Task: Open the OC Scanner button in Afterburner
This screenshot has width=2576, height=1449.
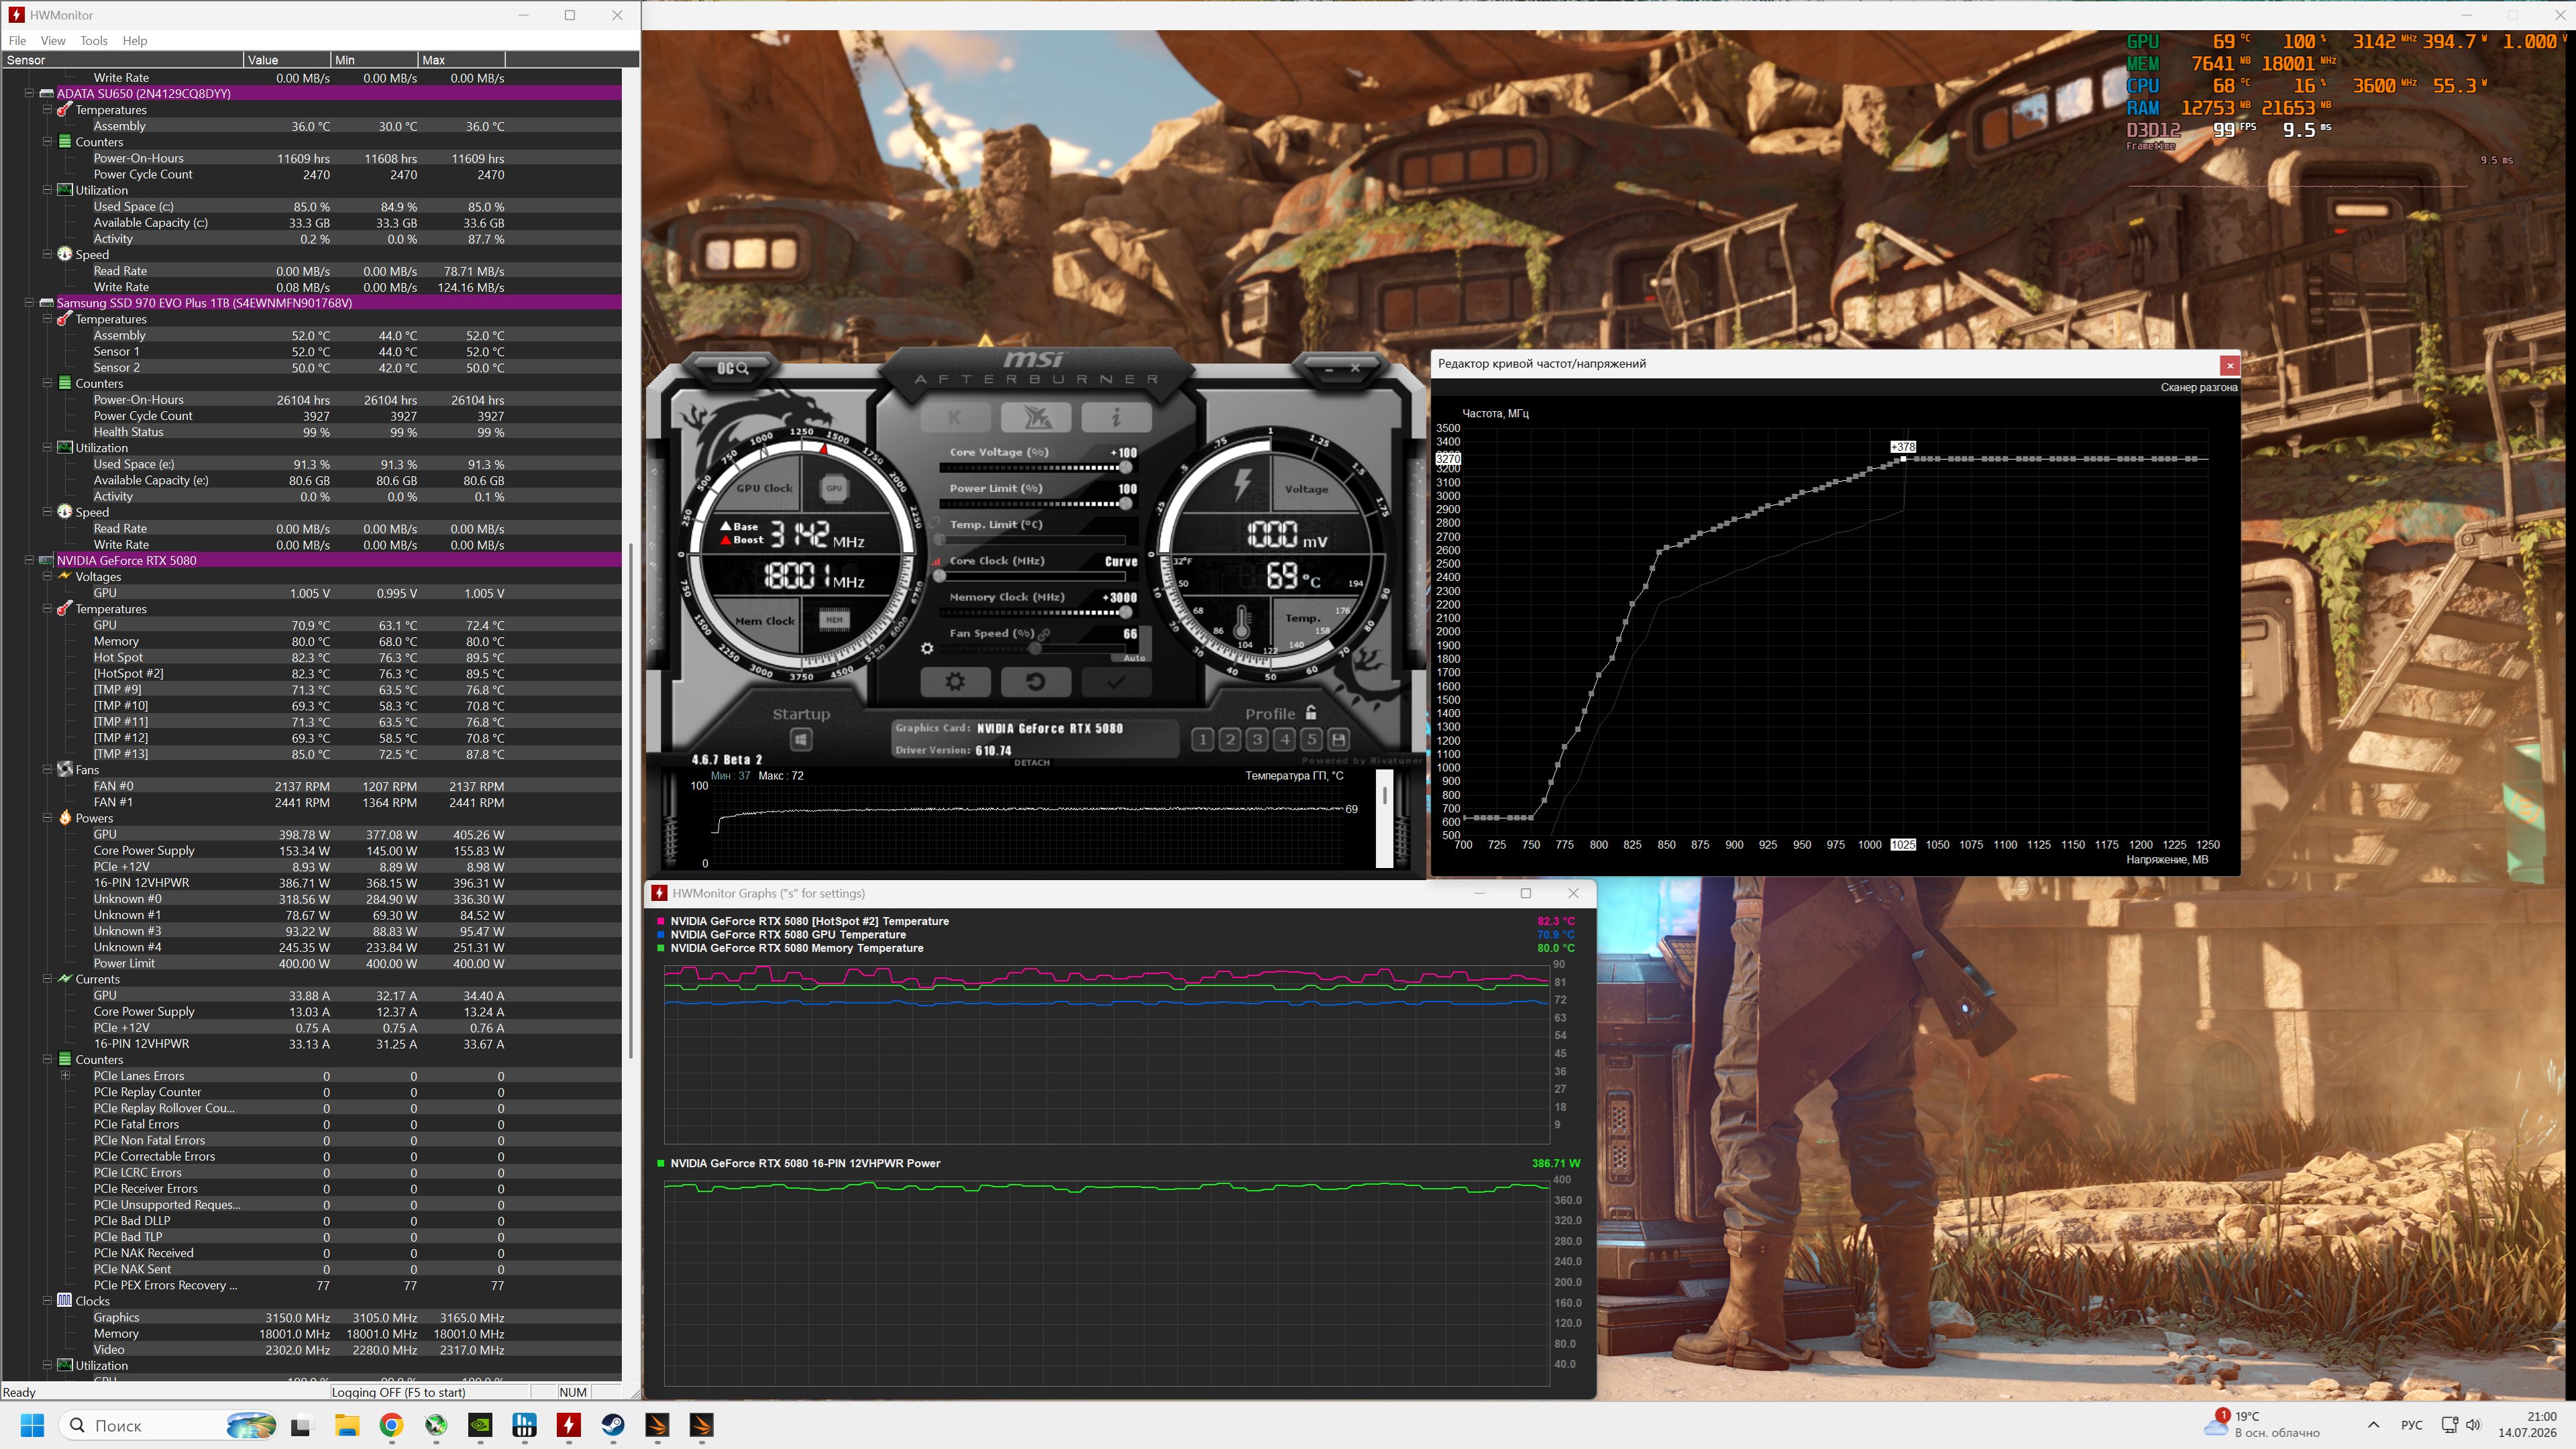Action: (732, 368)
